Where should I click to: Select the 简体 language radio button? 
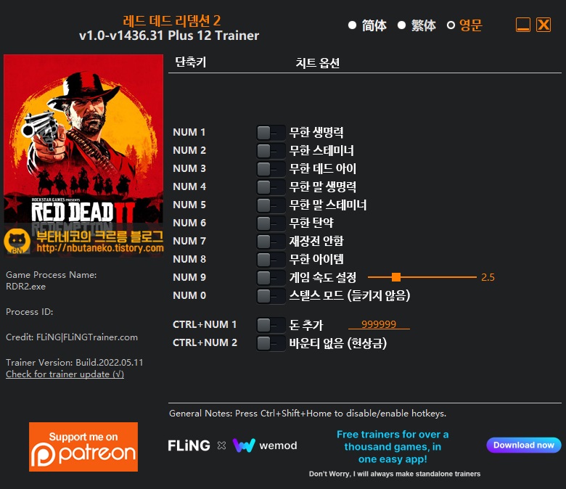pyautogui.click(x=353, y=25)
